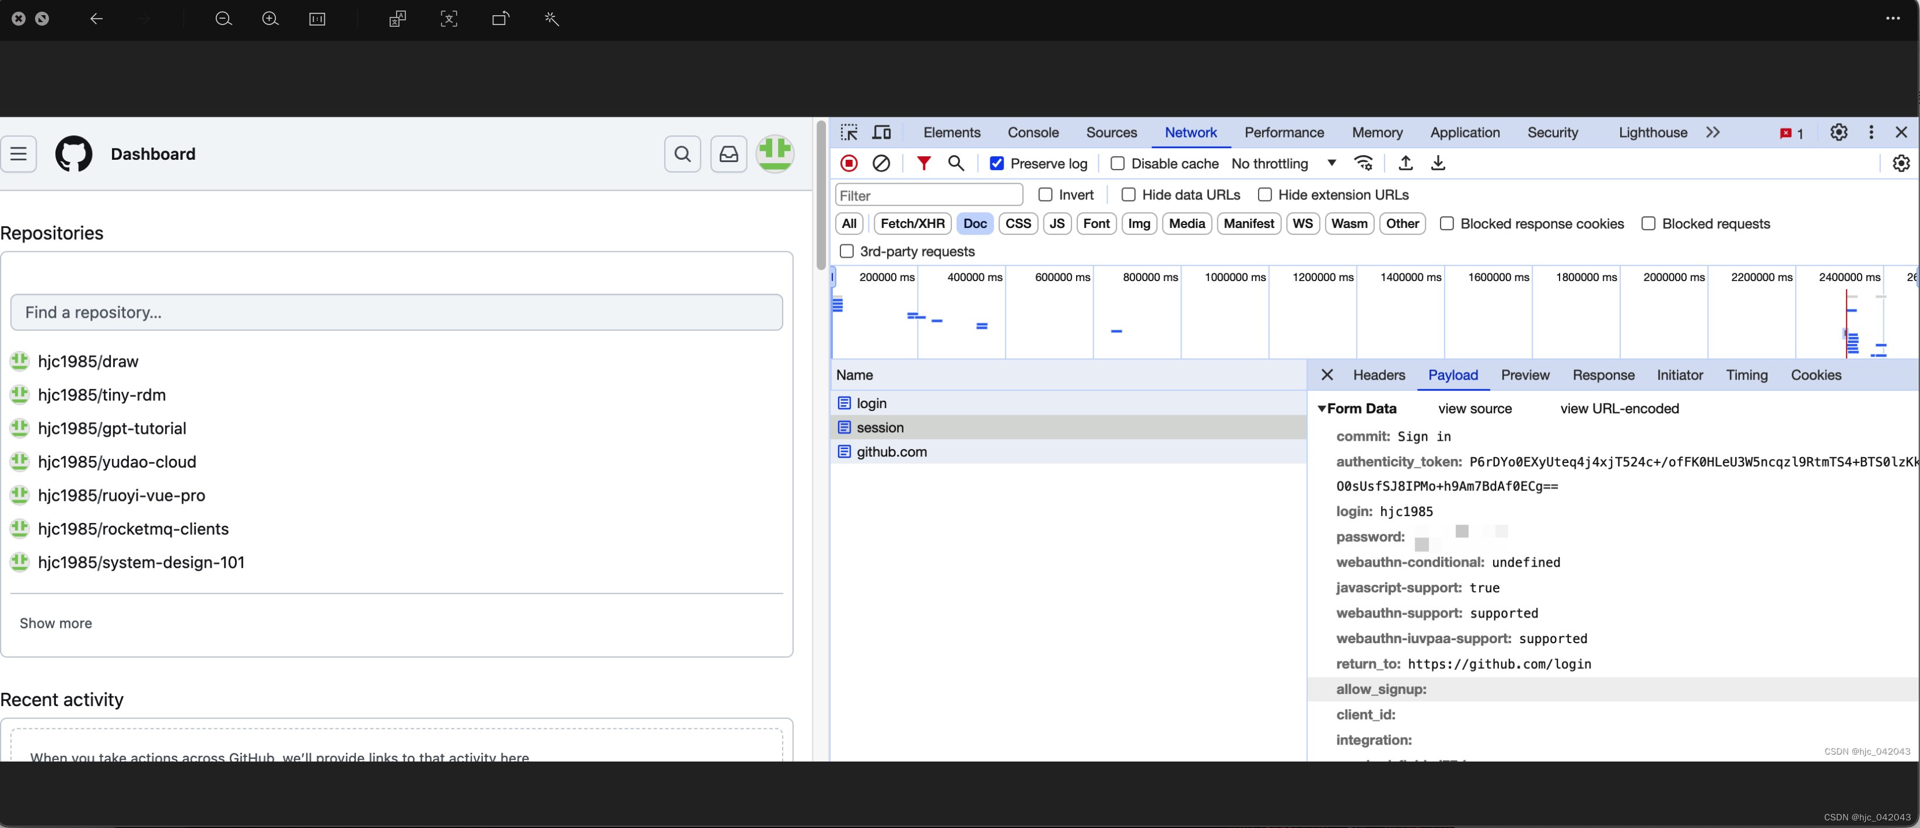This screenshot has height=828, width=1920.
Task: Open the network search magnifier
Action: coord(955,163)
